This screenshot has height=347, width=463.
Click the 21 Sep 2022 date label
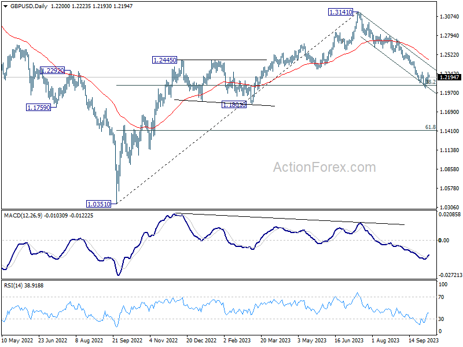click(x=127, y=341)
